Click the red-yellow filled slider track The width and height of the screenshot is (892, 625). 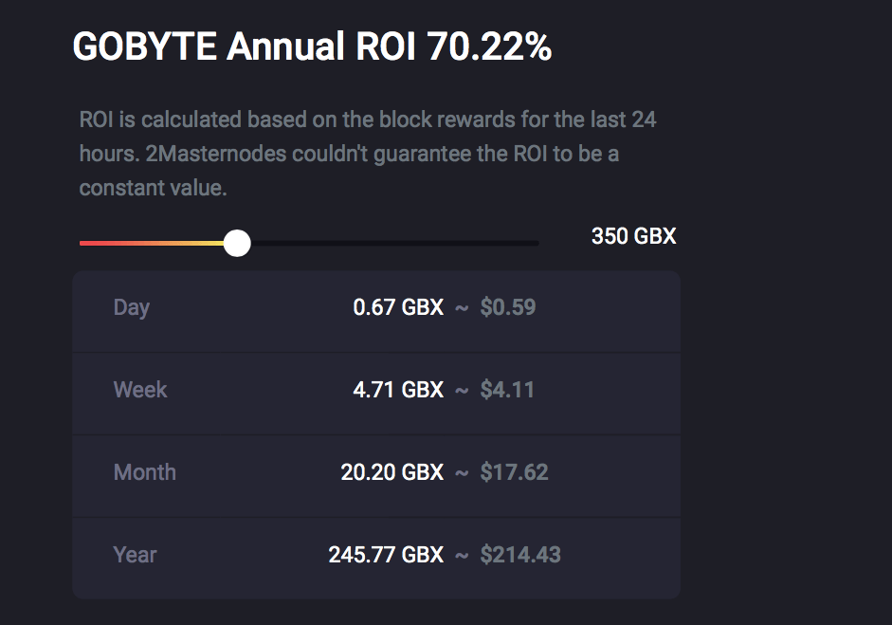[x=152, y=244]
